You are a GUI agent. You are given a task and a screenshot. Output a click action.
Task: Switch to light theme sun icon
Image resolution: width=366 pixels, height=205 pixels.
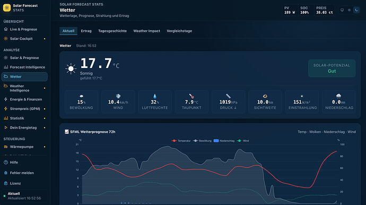pyautogui.click(x=349, y=10)
